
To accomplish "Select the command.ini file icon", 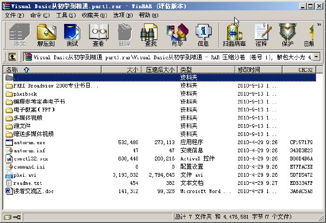I will coord(9,166).
